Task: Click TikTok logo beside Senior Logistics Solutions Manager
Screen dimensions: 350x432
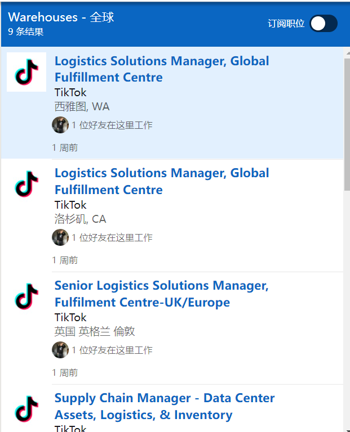Action: coord(26,297)
